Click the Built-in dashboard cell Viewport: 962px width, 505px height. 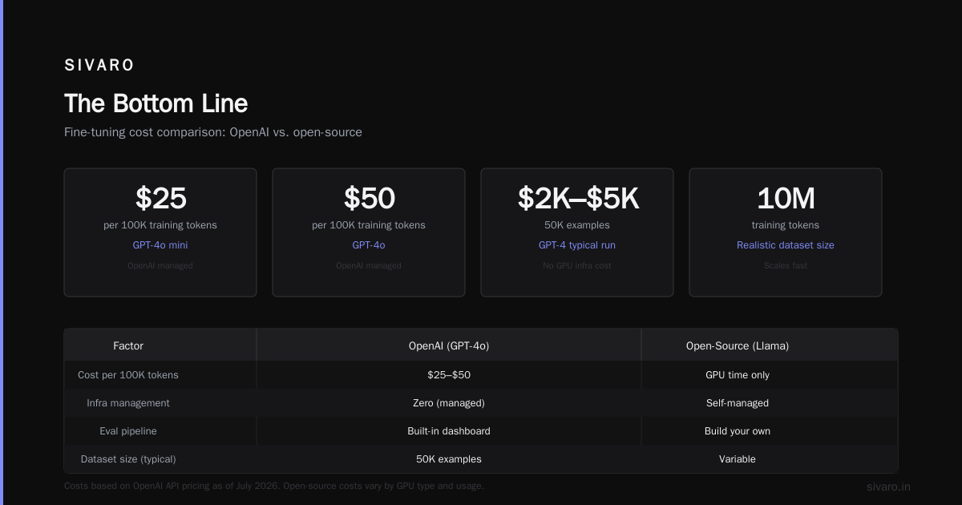[449, 431]
